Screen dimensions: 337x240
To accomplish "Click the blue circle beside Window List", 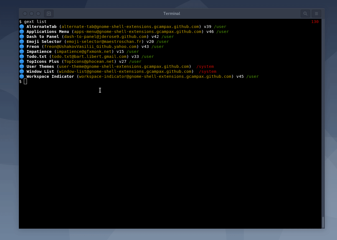I will coord(22,72).
